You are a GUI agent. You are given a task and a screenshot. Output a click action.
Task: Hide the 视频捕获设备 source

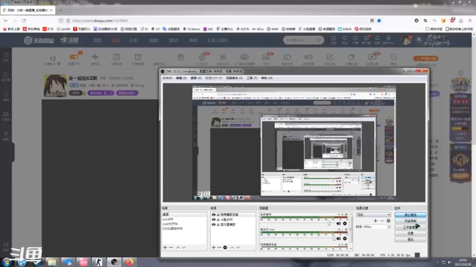[x=214, y=215]
